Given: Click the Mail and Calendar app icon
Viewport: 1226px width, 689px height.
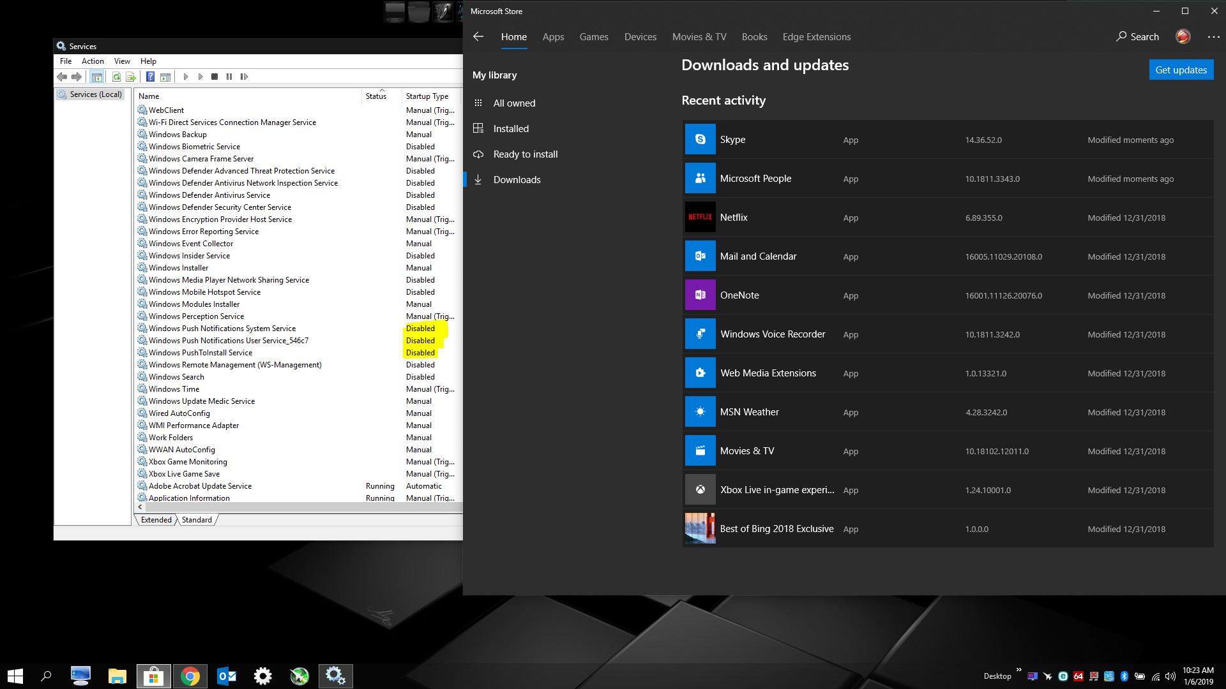Looking at the screenshot, I should click(700, 256).
